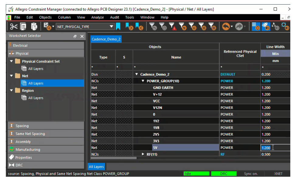
Task: Open the Find icon's dropdown arrow
Action: point(53,26)
